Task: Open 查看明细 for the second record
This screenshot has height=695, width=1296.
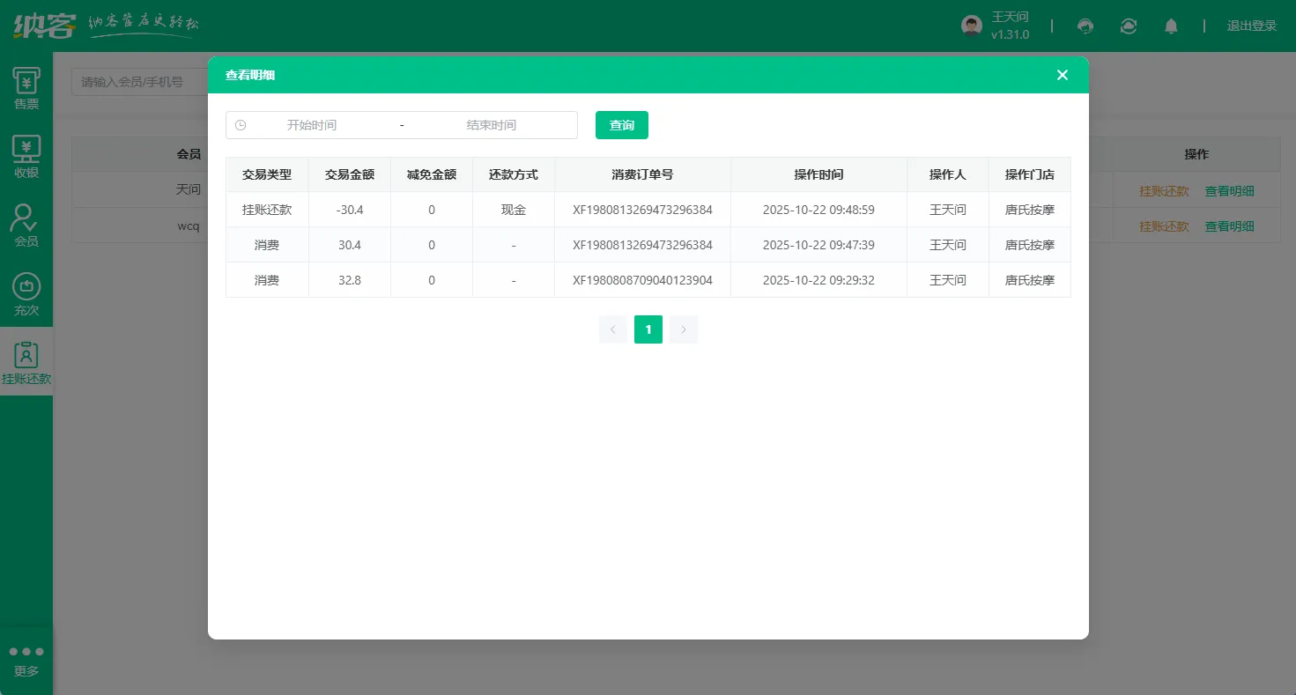Action: pos(1230,226)
